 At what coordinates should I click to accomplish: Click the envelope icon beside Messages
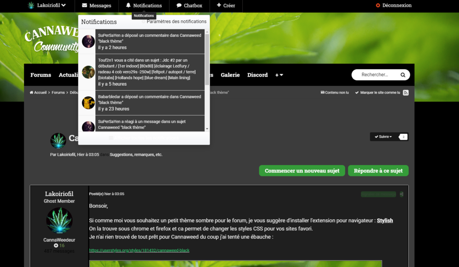click(84, 5)
